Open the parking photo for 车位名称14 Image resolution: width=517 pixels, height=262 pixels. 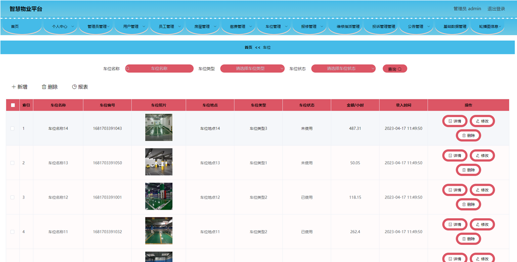[159, 127]
